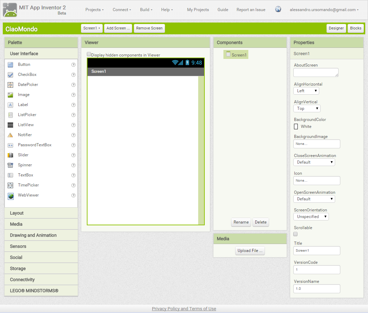Click the WebViewer globe icon
This screenshot has height=313, width=368.
[x=11, y=195]
